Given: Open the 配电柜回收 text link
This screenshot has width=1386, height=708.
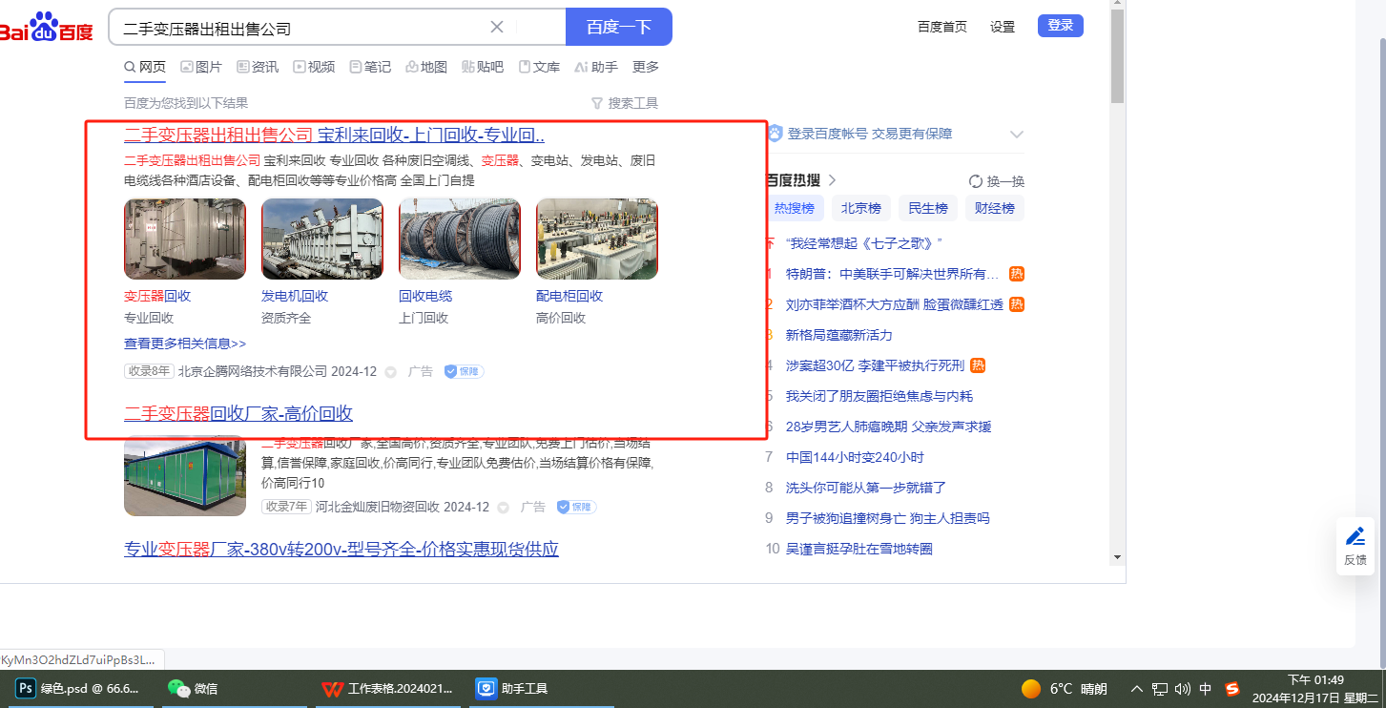Looking at the screenshot, I should coord(569,296).
